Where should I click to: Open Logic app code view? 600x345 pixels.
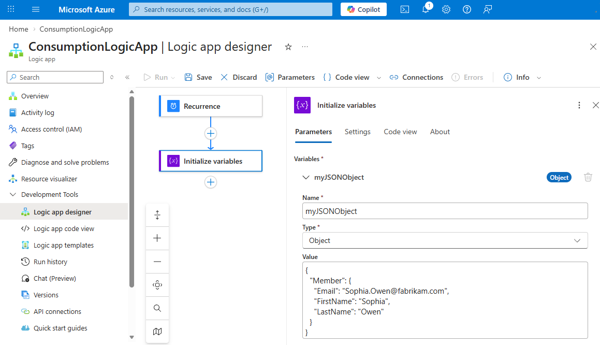pos(64,228)
